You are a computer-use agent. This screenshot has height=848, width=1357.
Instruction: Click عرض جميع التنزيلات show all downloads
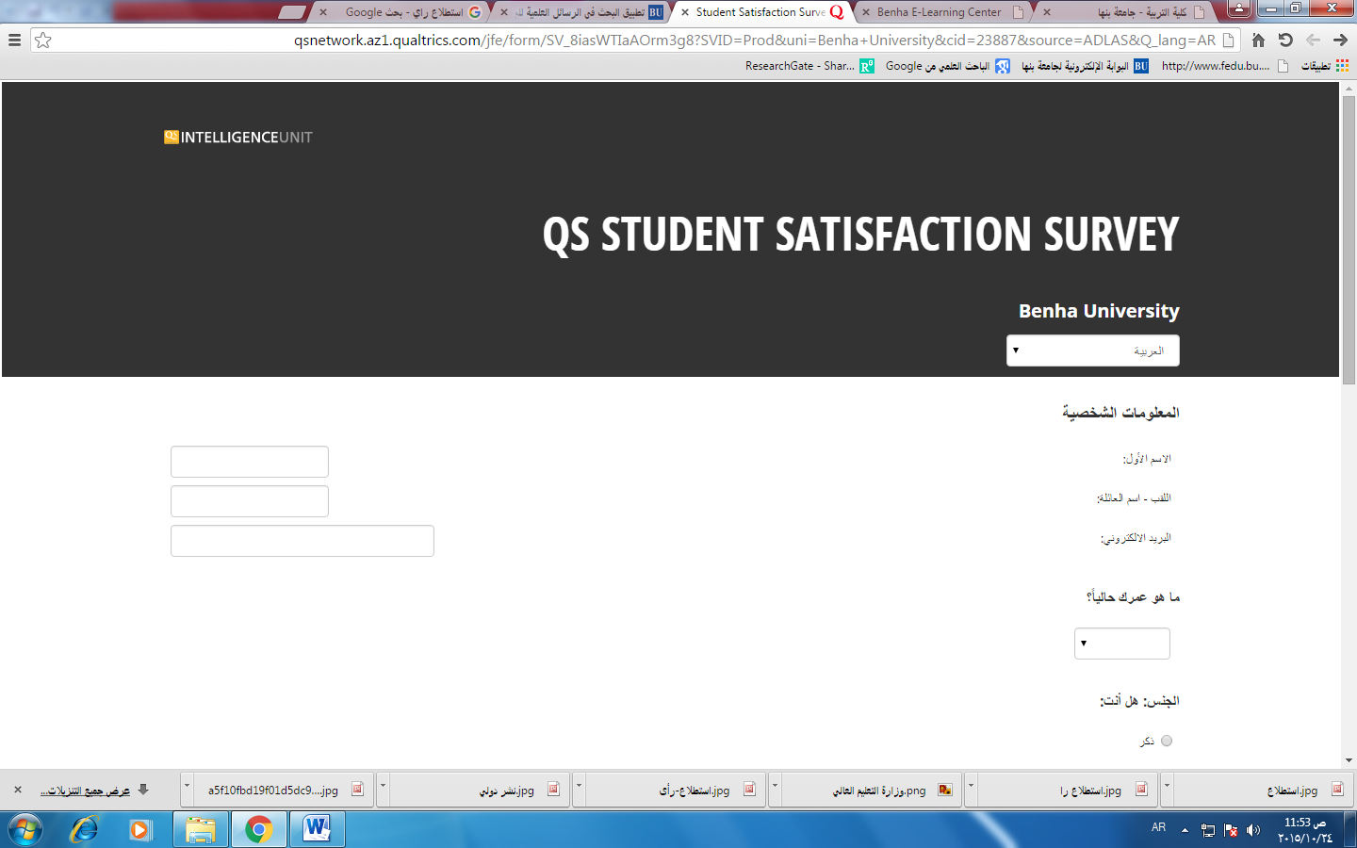[85, 791]
